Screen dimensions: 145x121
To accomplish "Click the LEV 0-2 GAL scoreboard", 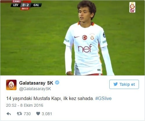I will (26, 5).
